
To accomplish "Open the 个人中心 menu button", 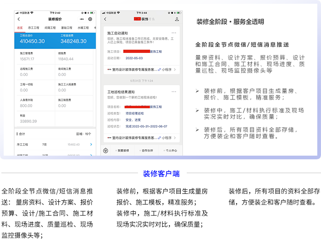I will click(170, 150).
